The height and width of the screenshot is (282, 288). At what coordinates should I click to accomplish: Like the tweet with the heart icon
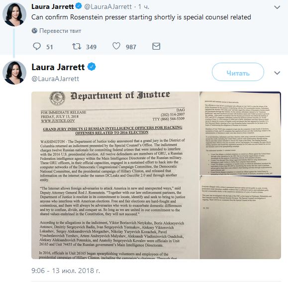pos(116,46)
